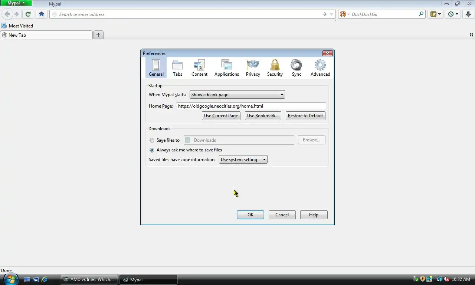Select the New Tab tab
Image resolution: width=475 pixels, height=285 pixels.
(46, 35)
